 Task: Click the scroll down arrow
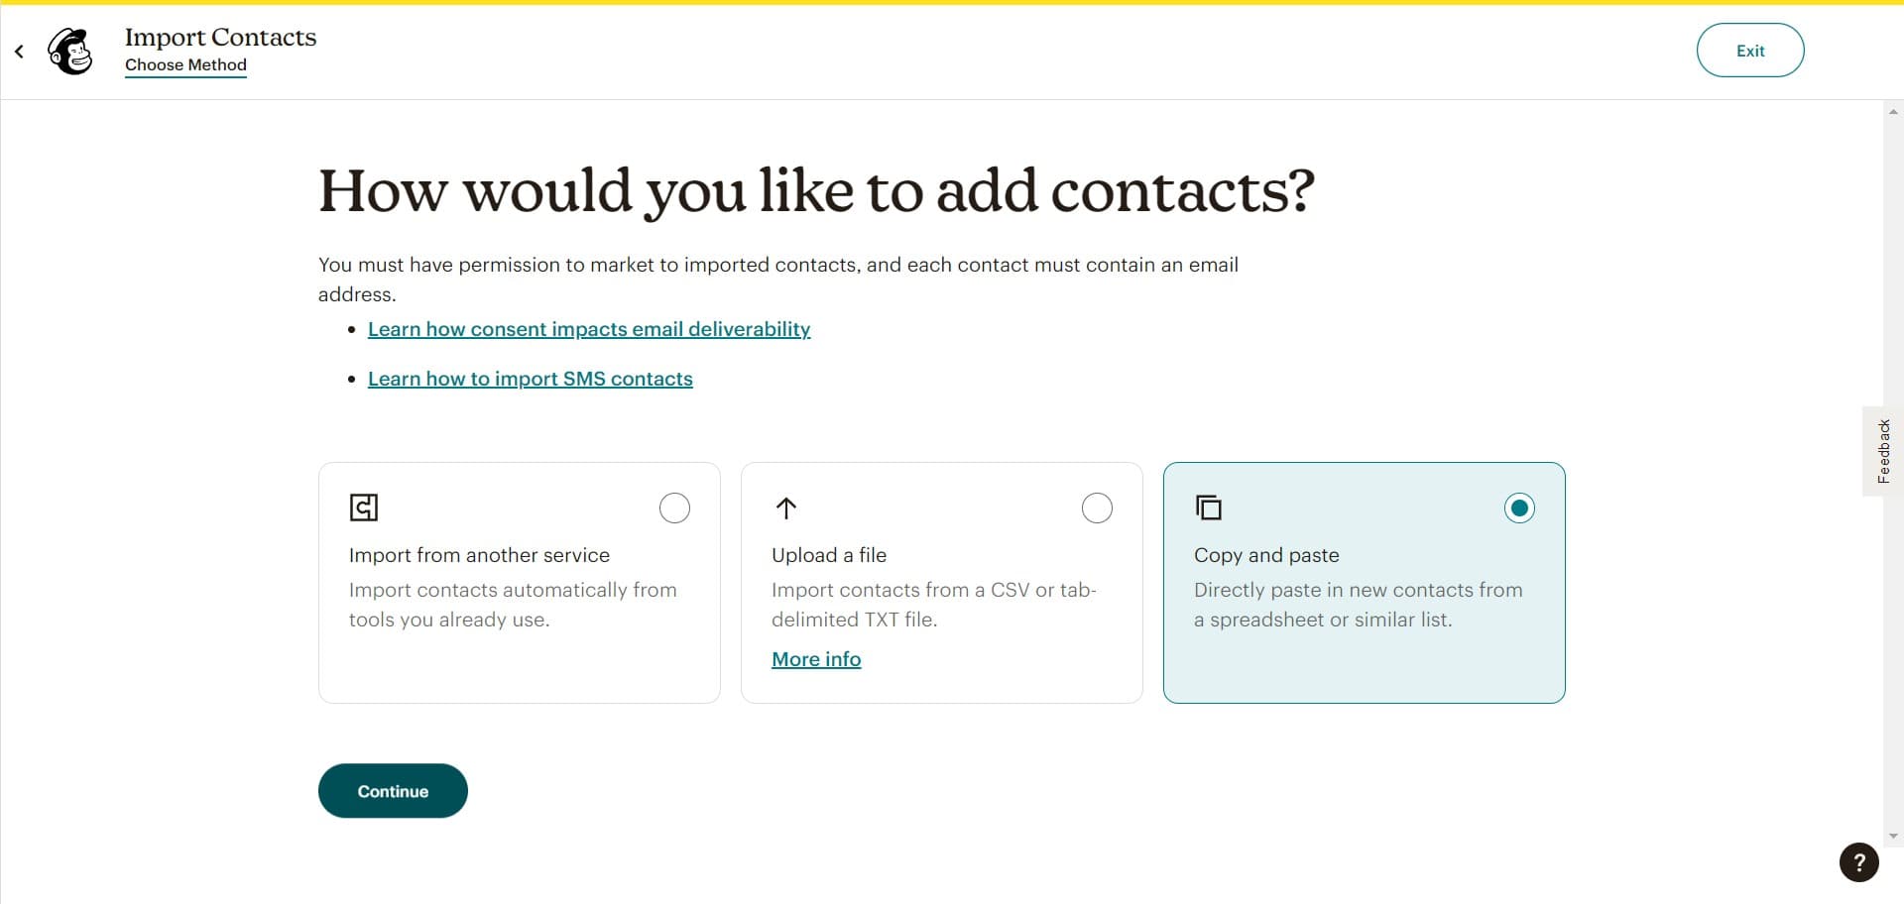[1893, 834]
